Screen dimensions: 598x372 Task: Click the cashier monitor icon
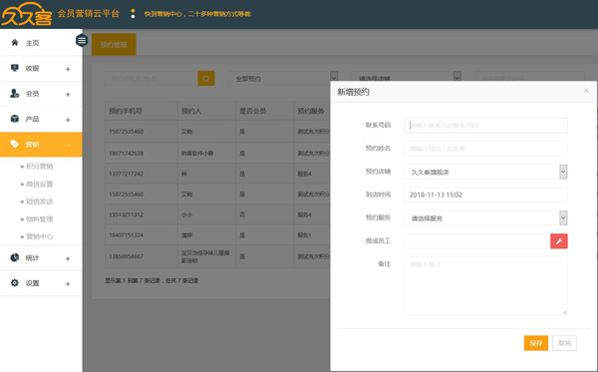pyautogui.click(x=15, y=68)
